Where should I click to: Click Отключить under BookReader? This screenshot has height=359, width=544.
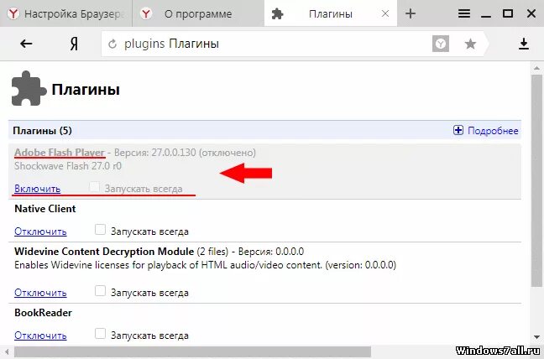[x=40, y=336]
